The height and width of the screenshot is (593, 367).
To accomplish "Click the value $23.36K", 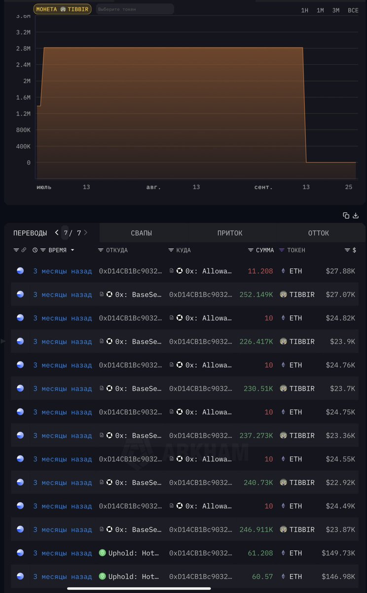I will coord(340,435).
